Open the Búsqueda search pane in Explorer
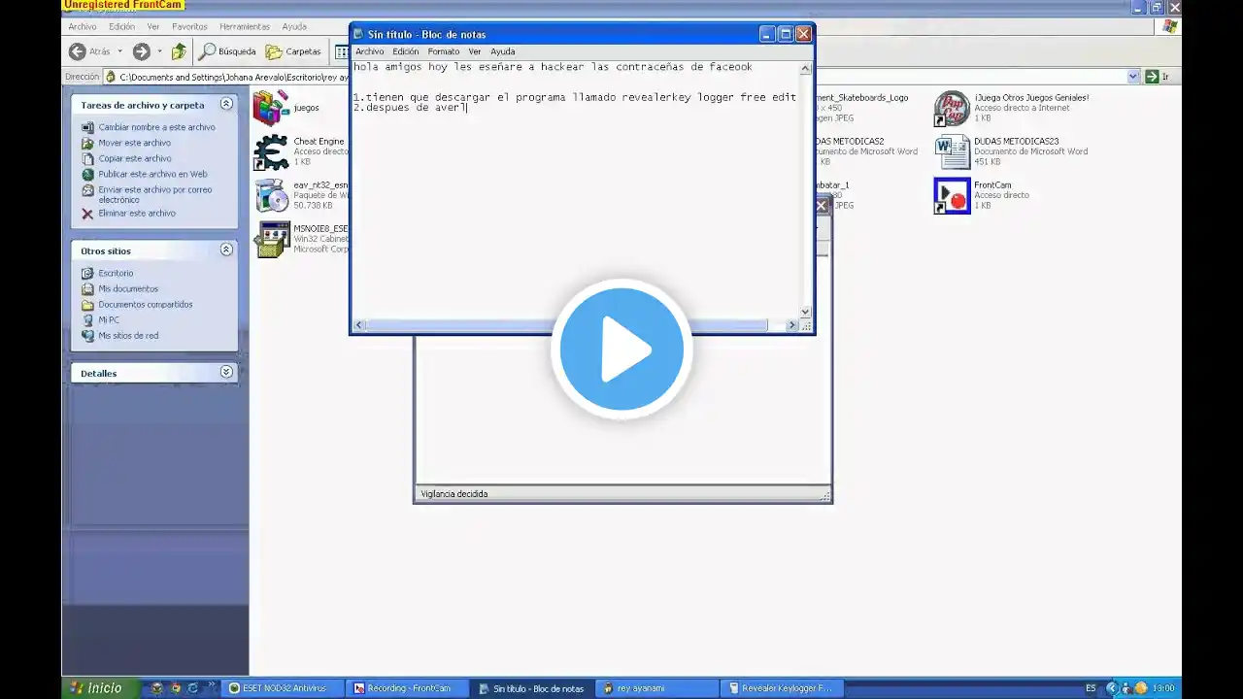1243x699 pixels. pos(228,51)
